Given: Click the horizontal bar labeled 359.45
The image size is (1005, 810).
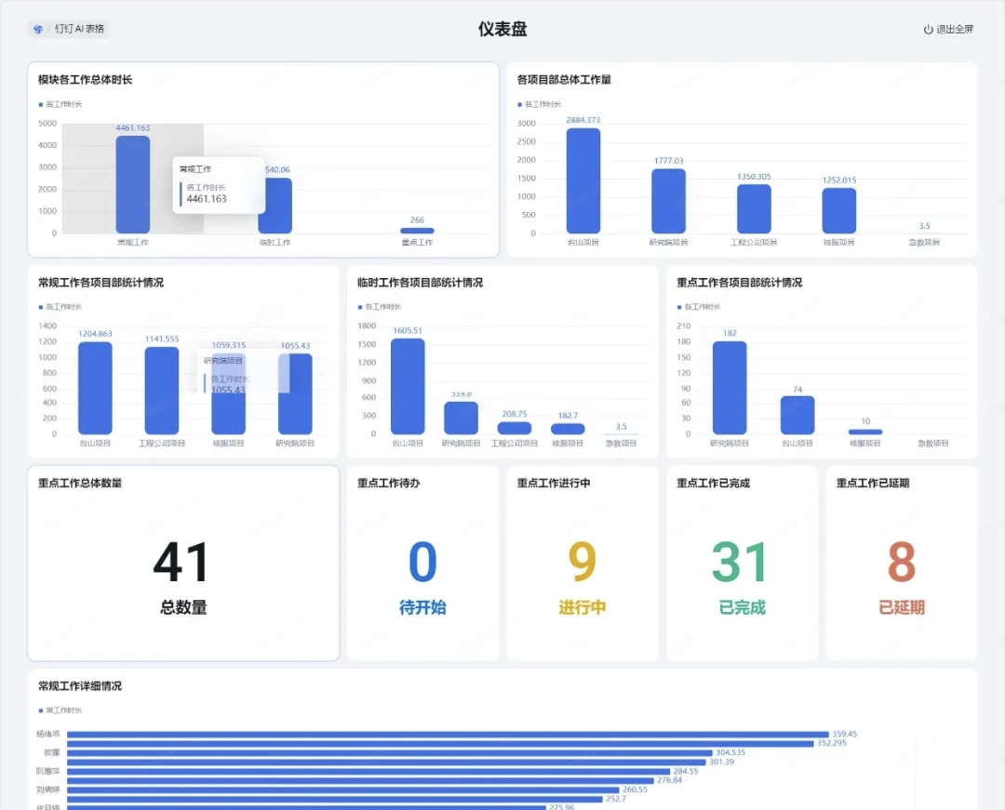Looking at the screenshot, I should point(448,735).
